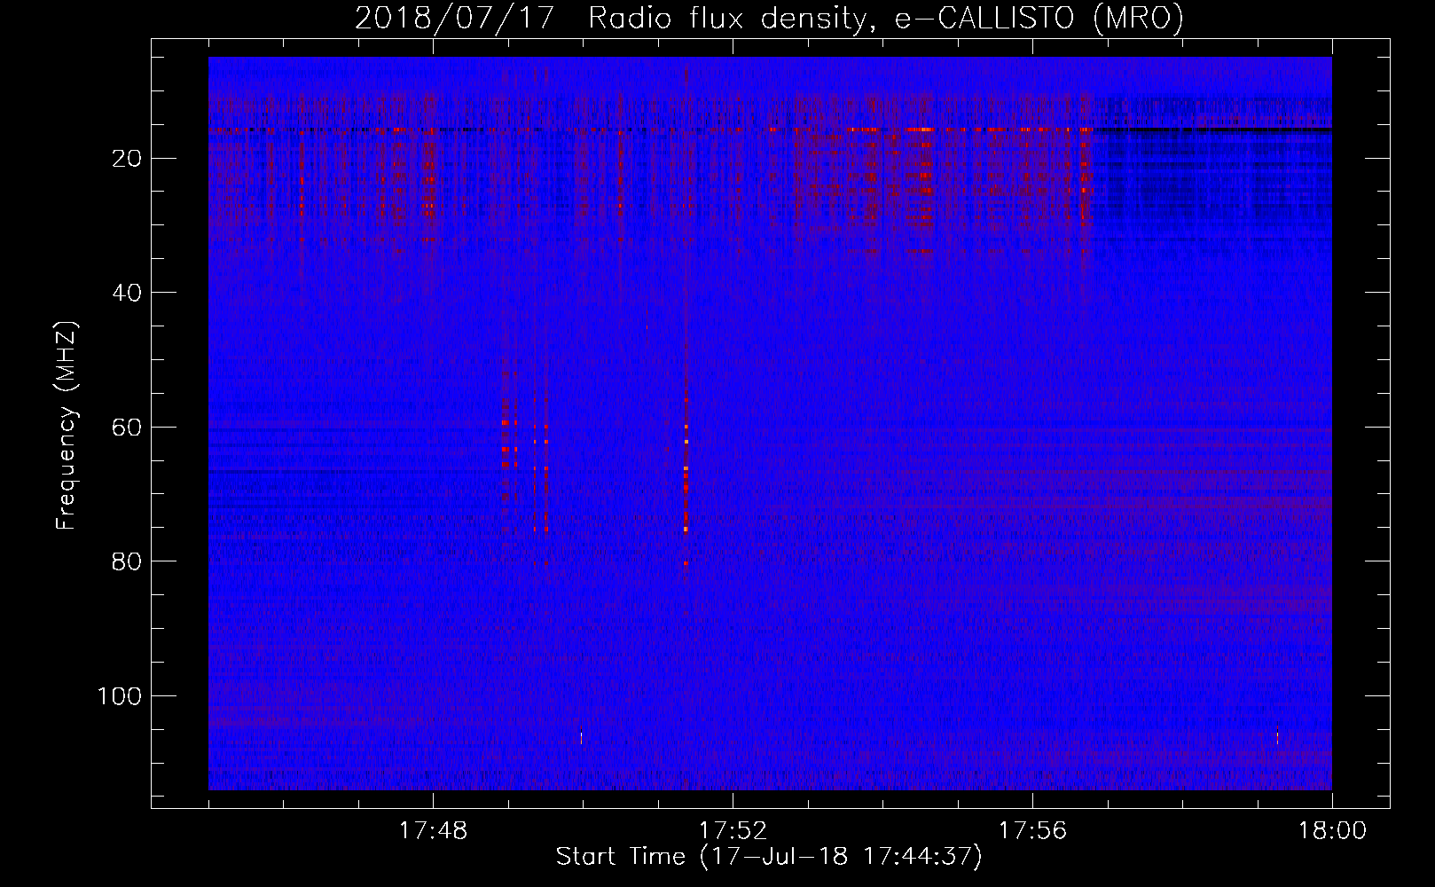Click the "Frequency (MHZ)" axis label
The width and height of the screenshot is (1435, 887).
67,426
